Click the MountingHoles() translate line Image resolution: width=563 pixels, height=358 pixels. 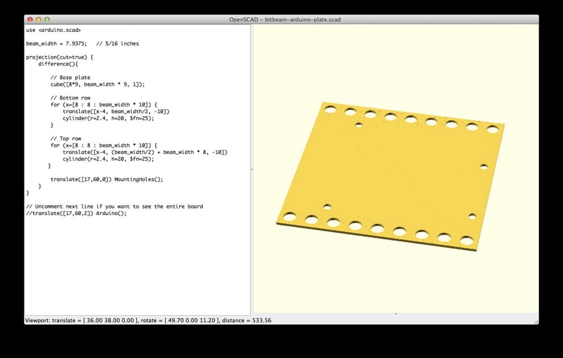107,179
